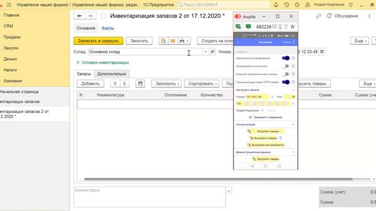The width and height of the screenshot is (376, 211).
Task: Switch to Дополнительно tab
Action: [x=112, y=74]
